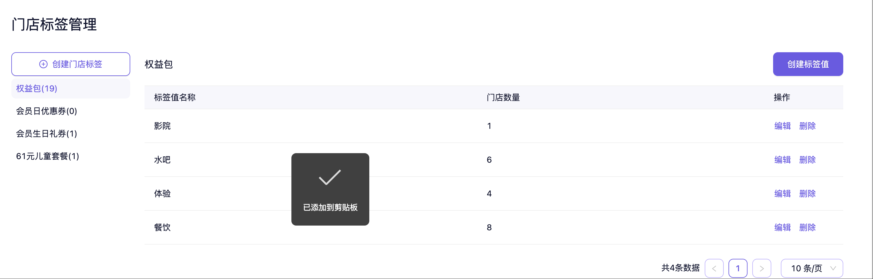The height and width of the screenshot is (279, 873).
Task: Delete the 餐饮 tag value
Action: pyautogui.click(x=807, y=228)
